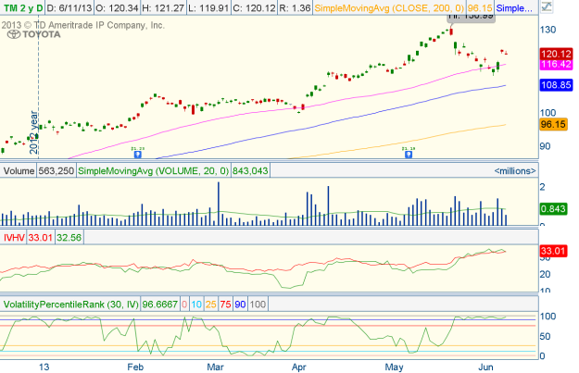Click the volume value 563,250
Viewport: 579px width, 373px height.
(x=57, y=171)
